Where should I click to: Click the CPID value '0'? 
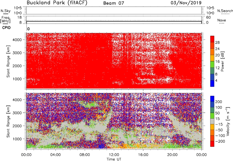click(29, 29)
